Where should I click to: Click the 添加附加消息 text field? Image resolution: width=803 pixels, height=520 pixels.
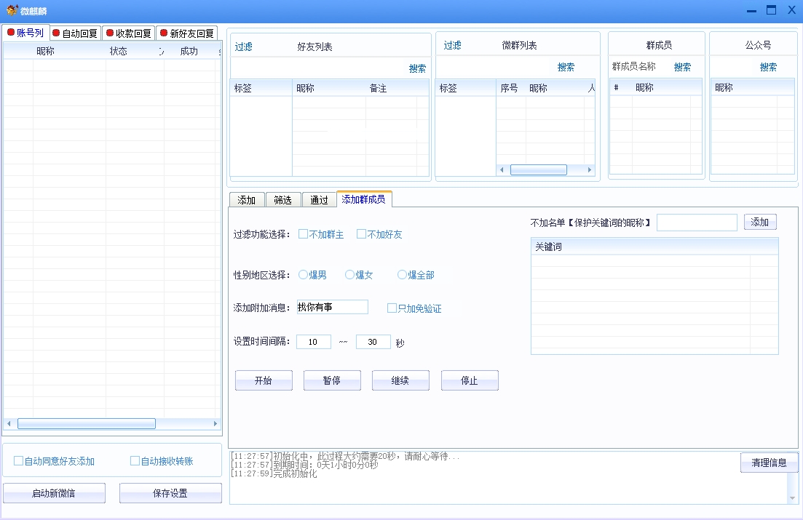[x=332, y=307]
